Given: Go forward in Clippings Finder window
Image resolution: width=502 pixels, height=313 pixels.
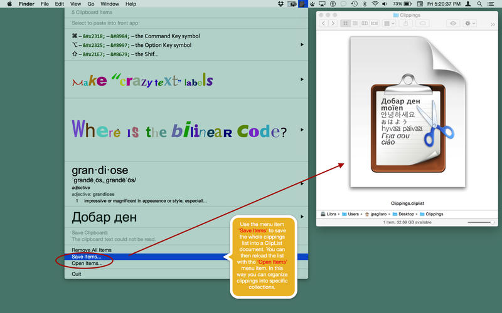Looking at the screenshot, I should pos(333,23).
